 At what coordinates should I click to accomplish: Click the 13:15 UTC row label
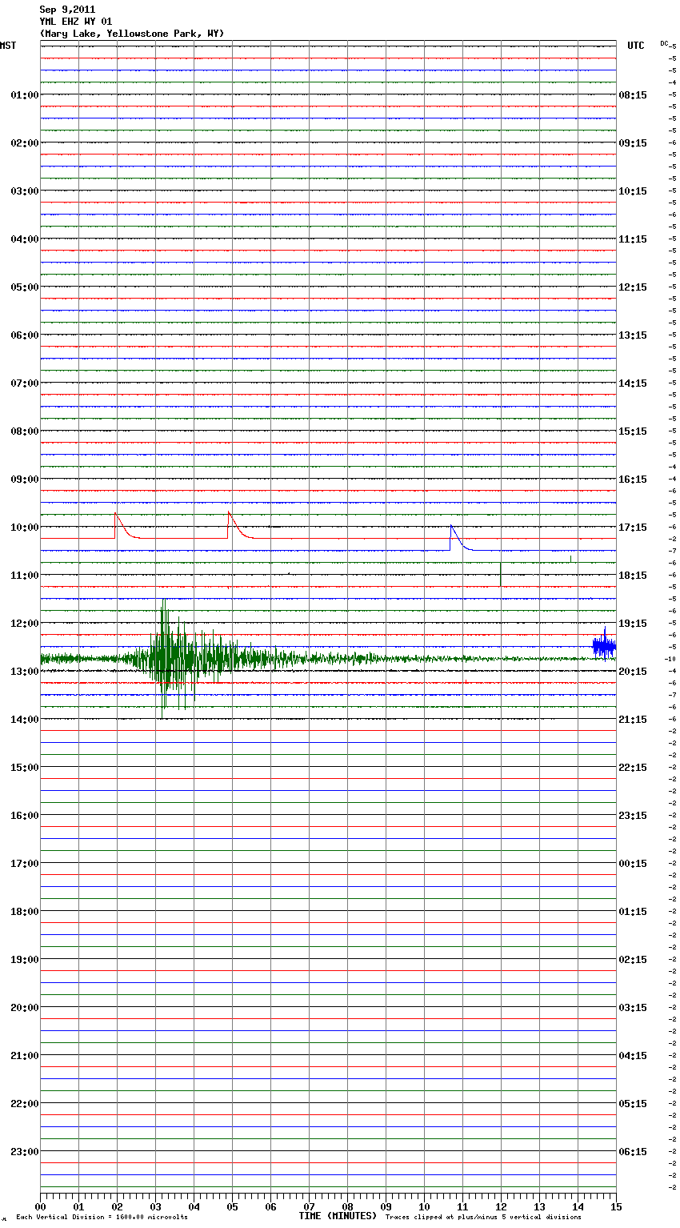click(x=633, y=335)
